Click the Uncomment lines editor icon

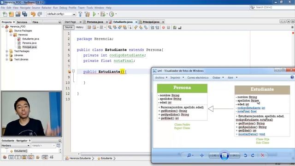(x=180, y=28)
